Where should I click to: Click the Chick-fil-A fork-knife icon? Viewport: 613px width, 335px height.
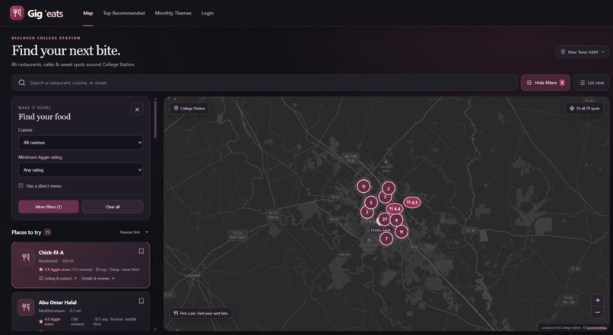pos(26,258)
